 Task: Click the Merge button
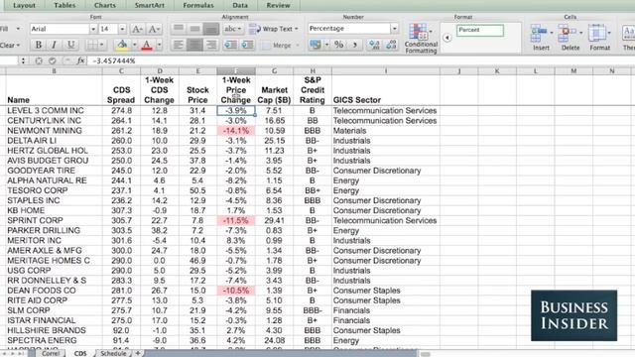pyautogui.click(x=279, y=45)
